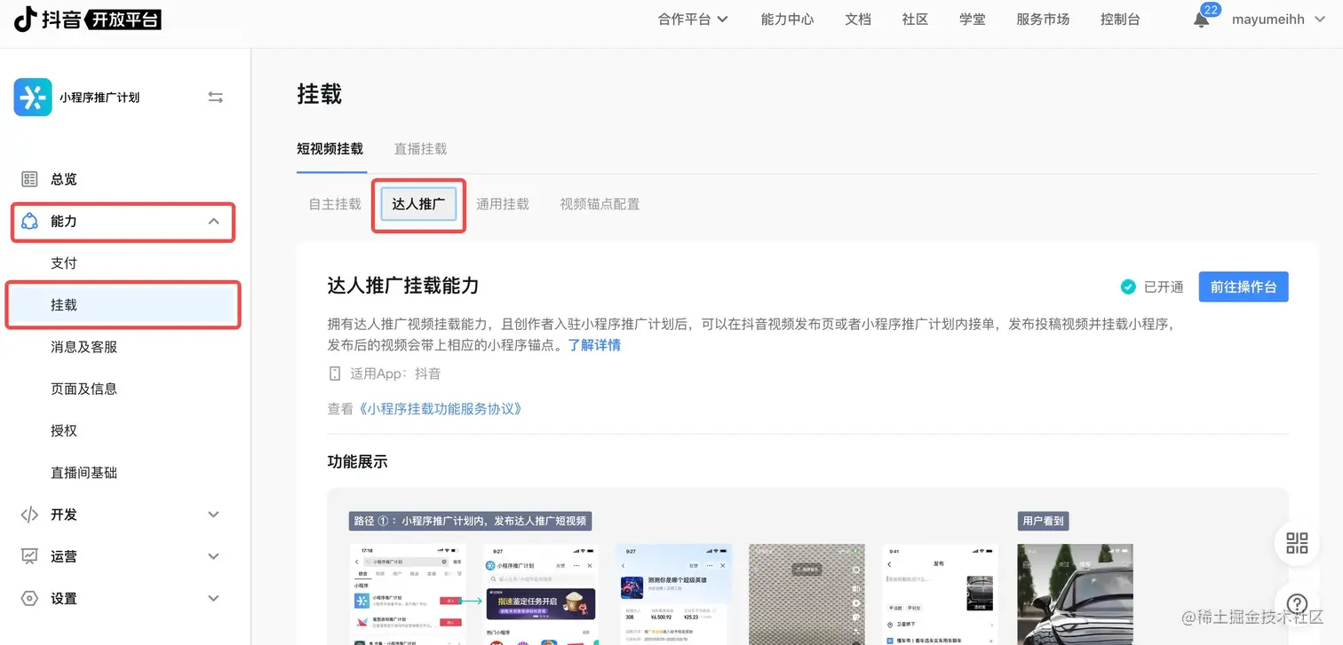Select the 自主挂载 sub-tab
The height and width of the screenshot is (645, 1343).
tap(335, 204)
